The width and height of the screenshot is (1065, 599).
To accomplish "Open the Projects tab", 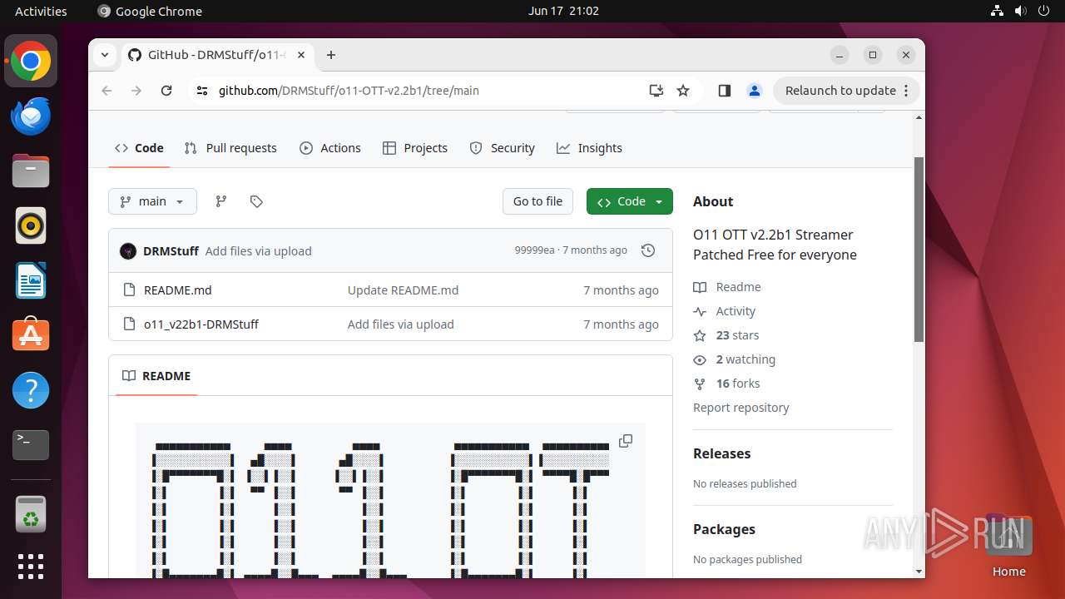I will click(415, 148).
